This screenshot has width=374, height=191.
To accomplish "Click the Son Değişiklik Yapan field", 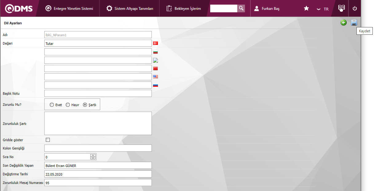I will pos(98,165).
